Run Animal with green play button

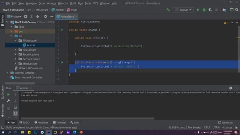point(198,10)
